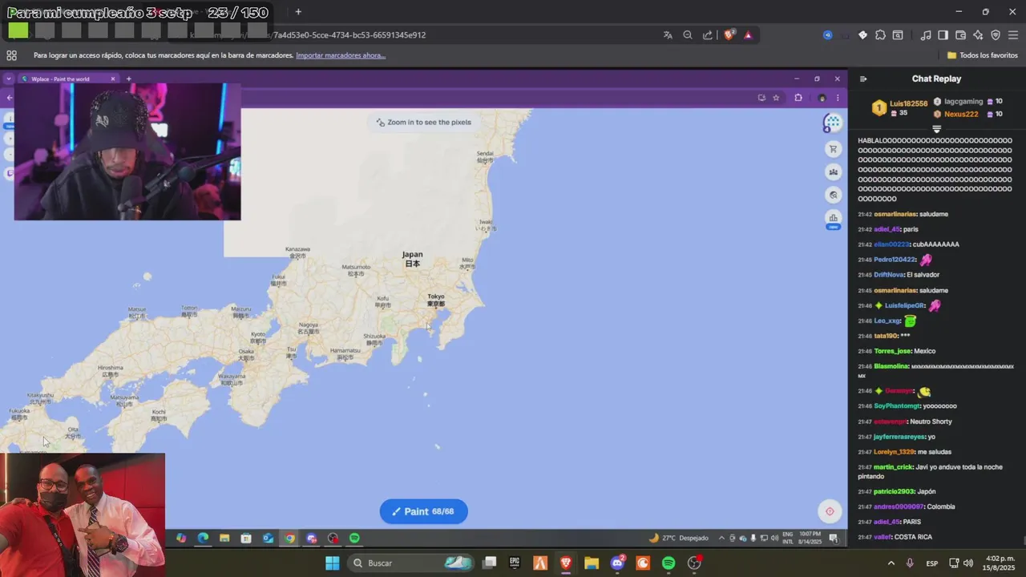The width and height of the screenshot is (1026, 577).
Task: Click the Sendai label on the map
Action: 485,156
